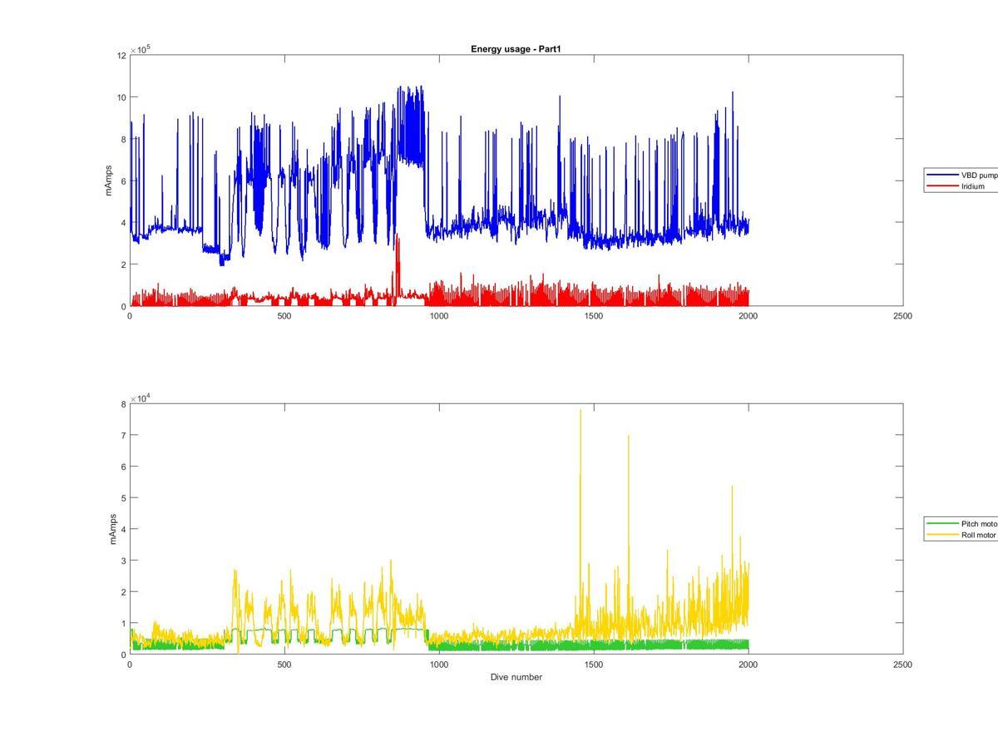Click x-axis tick "2000" on top plot

(748, 316)
